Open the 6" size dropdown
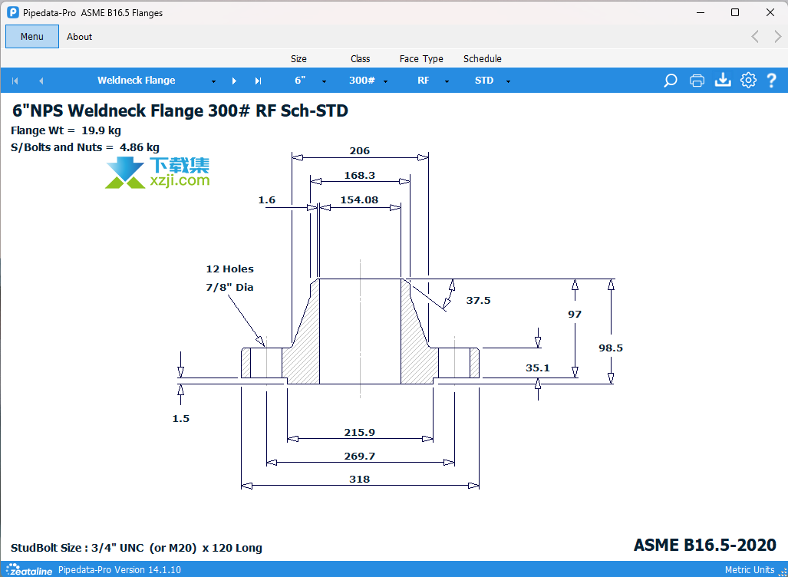The width and height of the screenshot is (788, 577). coord(324,81)
